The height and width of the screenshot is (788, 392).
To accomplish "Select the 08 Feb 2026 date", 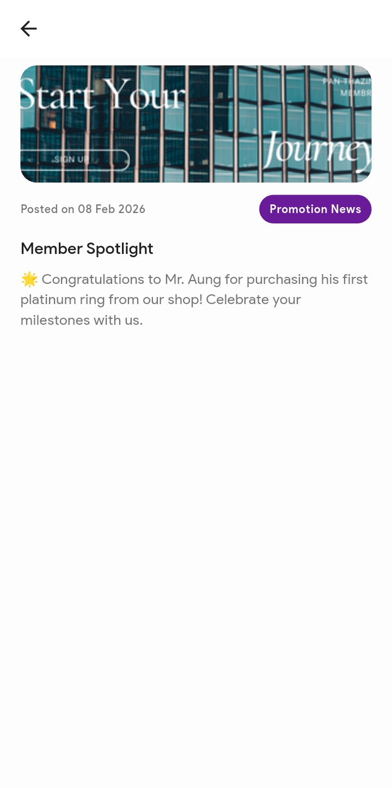I will coord(112,209).
